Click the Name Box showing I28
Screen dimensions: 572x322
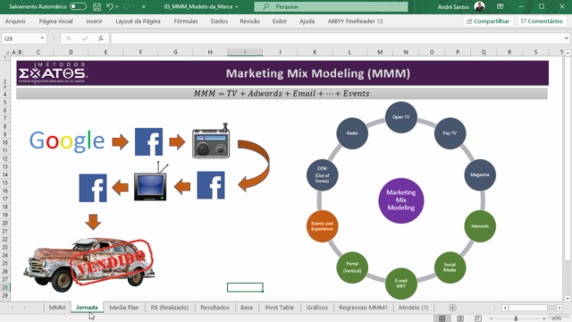point(20,38)
